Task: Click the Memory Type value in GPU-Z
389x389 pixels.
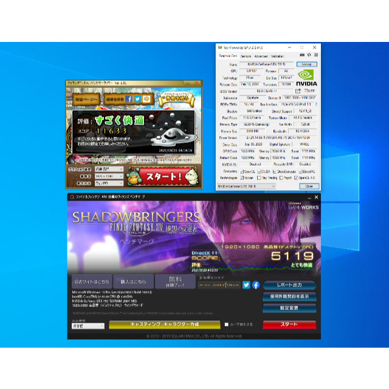Action: (256, 124)
